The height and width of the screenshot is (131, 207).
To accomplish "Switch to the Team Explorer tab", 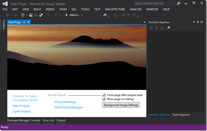I will click(181, 115).
